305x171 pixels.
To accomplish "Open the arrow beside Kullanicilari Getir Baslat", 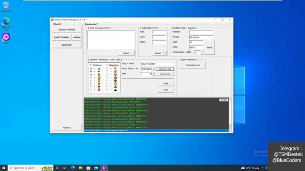I will (165, 53).
